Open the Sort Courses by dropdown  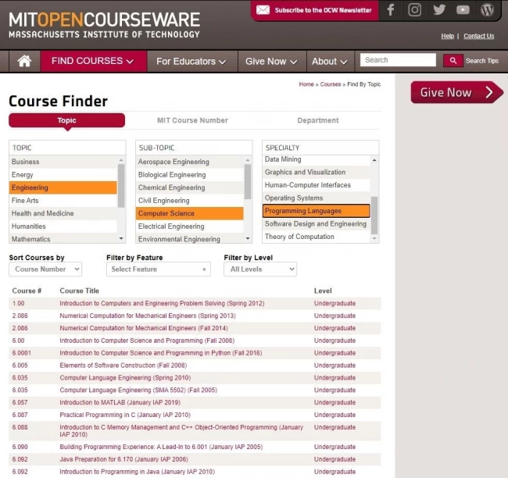(x=45, y=269)
